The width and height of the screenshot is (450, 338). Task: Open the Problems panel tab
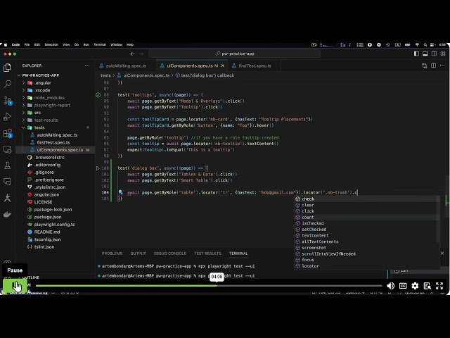tap(112, 254)
